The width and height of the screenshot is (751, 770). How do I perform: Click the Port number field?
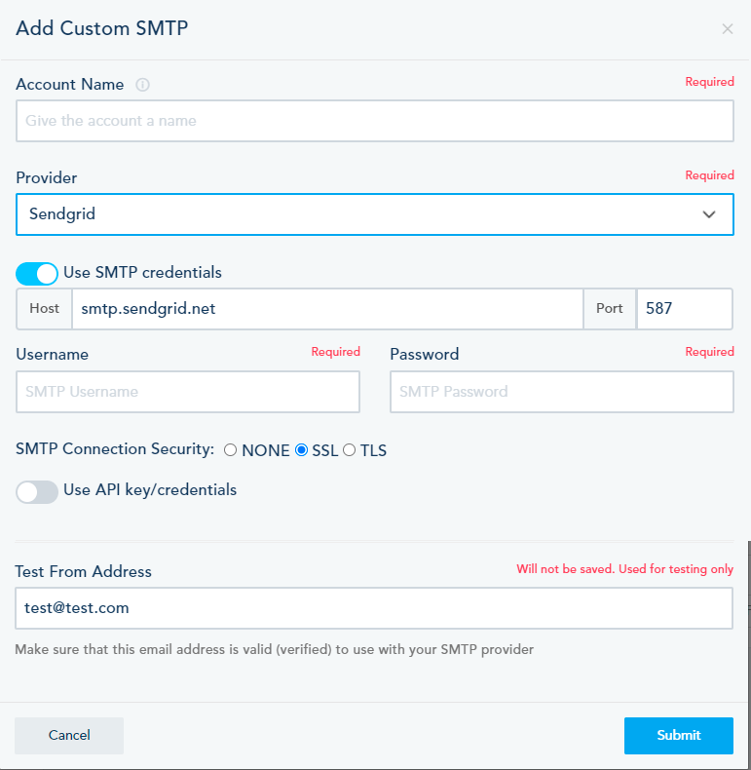pos(684,308)
